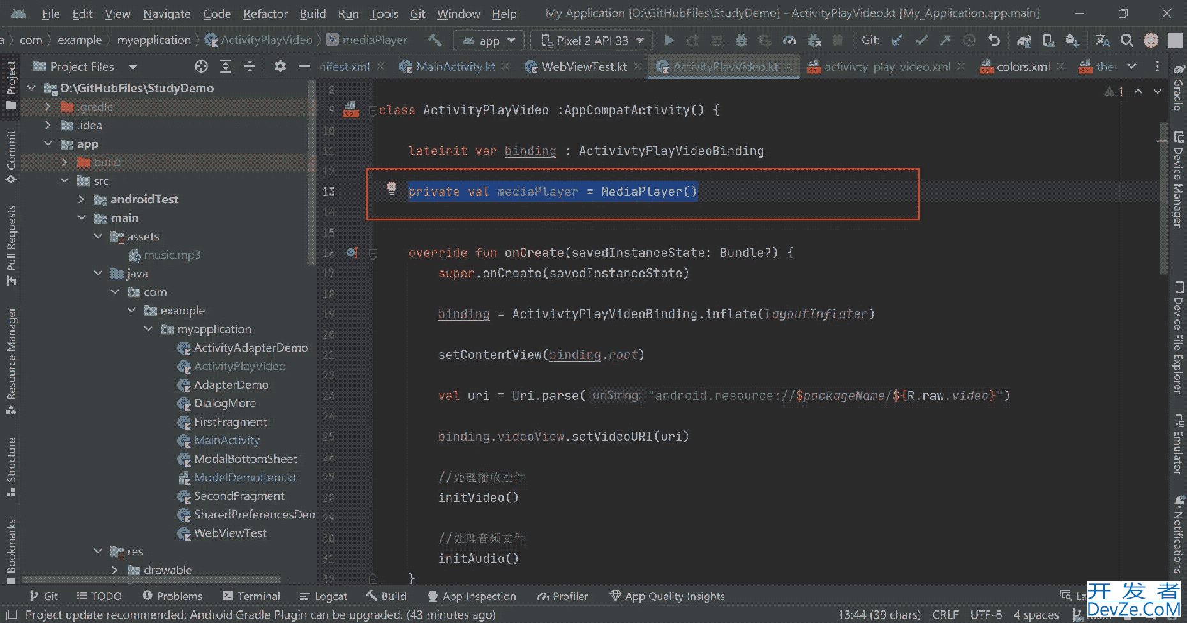This screenshot has height=623, width=1187.
Task: Click the Stop square button in toolbar
Action: click(838, 40)
